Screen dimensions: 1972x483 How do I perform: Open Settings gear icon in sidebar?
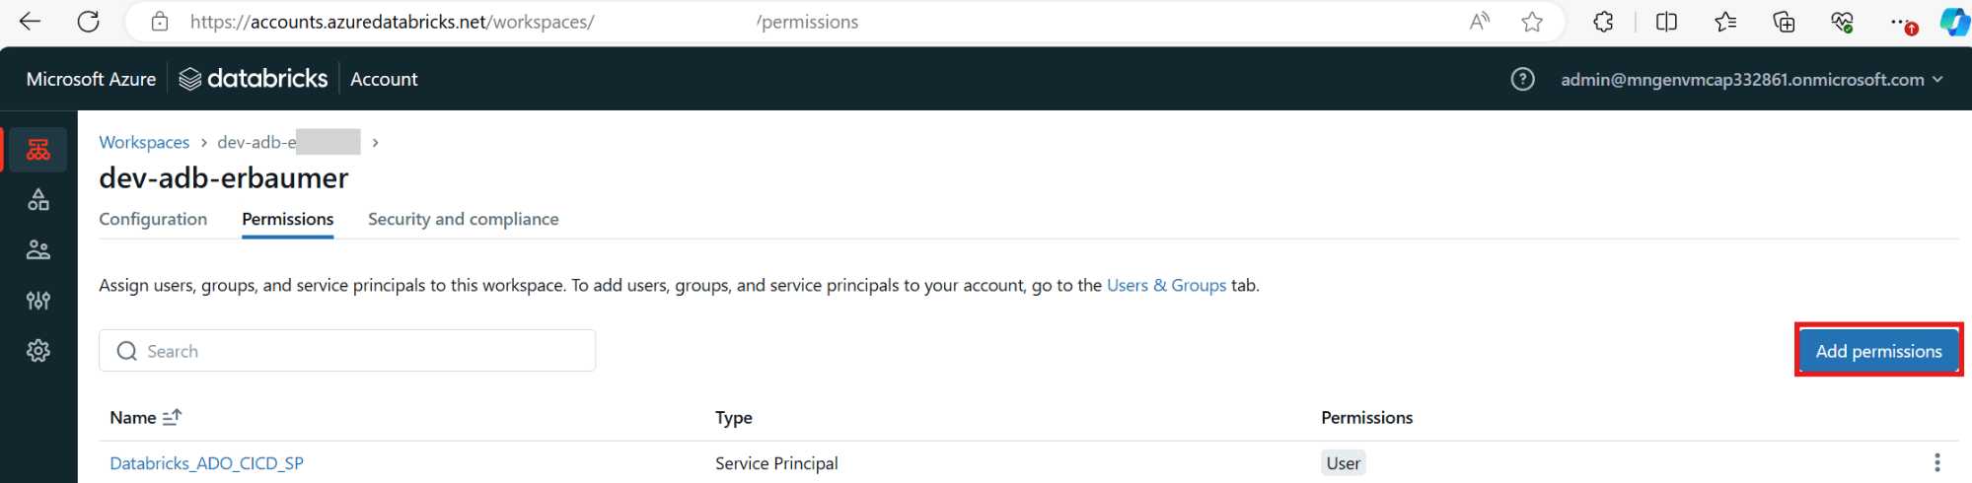[38, 351]
